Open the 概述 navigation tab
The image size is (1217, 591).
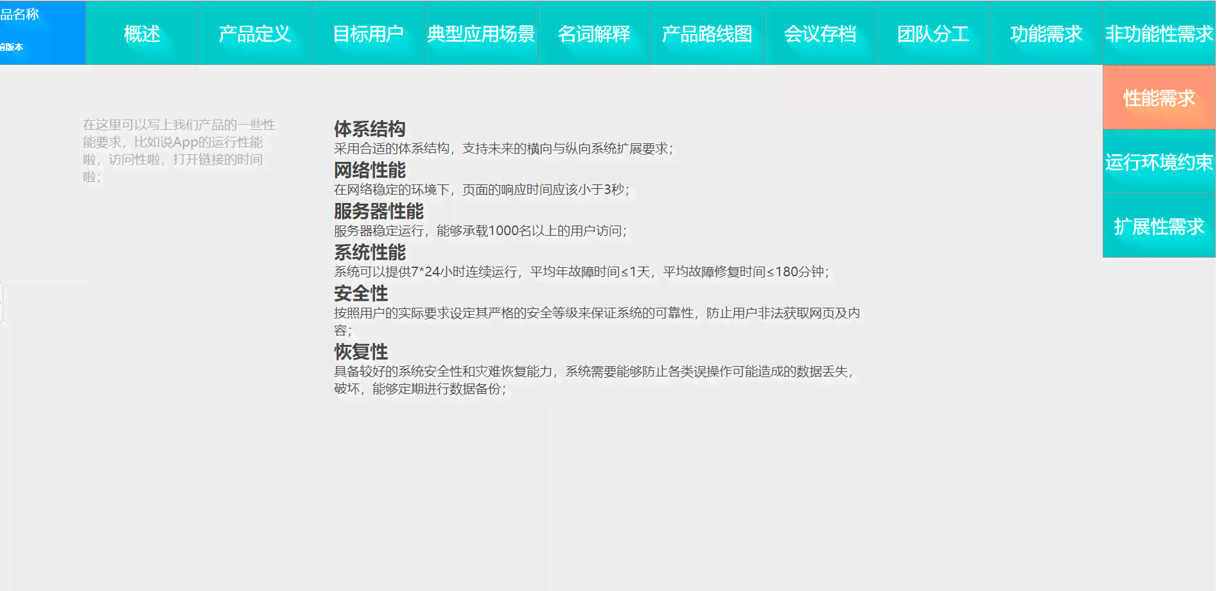(x=142, y=33)
